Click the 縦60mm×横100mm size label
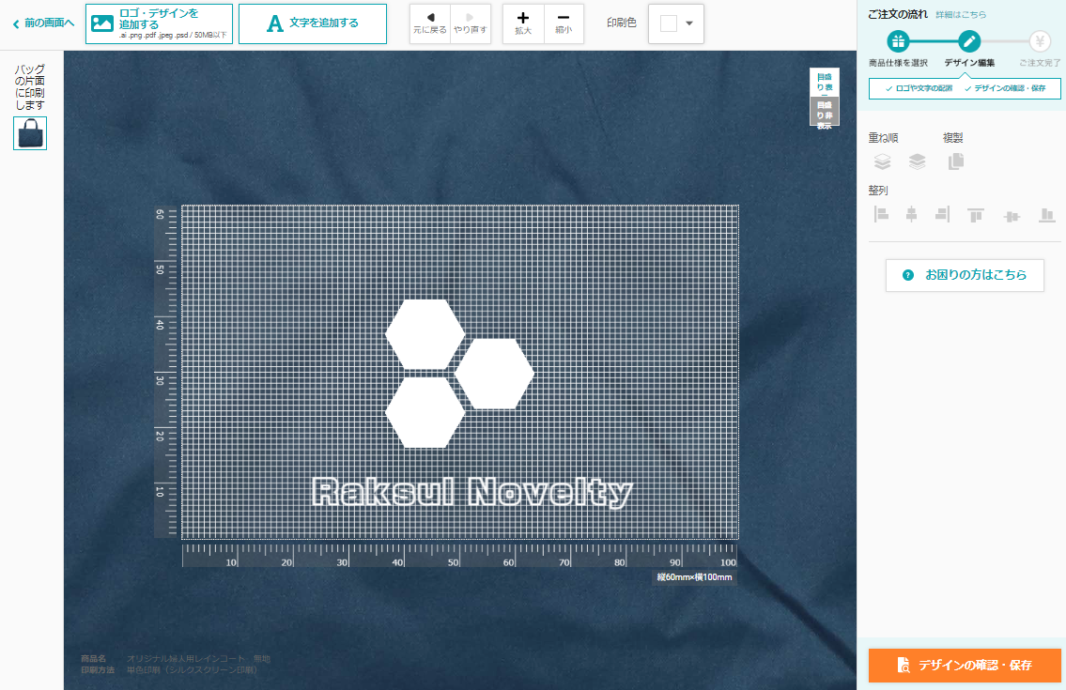Screen dimensions: 1066x690 (694, 577)
